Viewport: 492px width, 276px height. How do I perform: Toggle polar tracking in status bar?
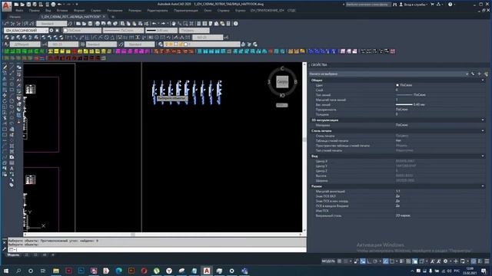click(375, 261)
